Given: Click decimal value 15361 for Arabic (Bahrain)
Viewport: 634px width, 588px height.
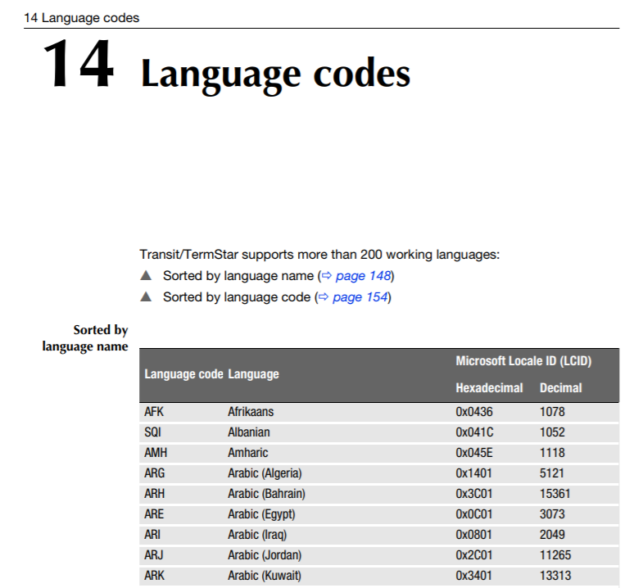Looking at the screenshot, I should pos(555,494).
